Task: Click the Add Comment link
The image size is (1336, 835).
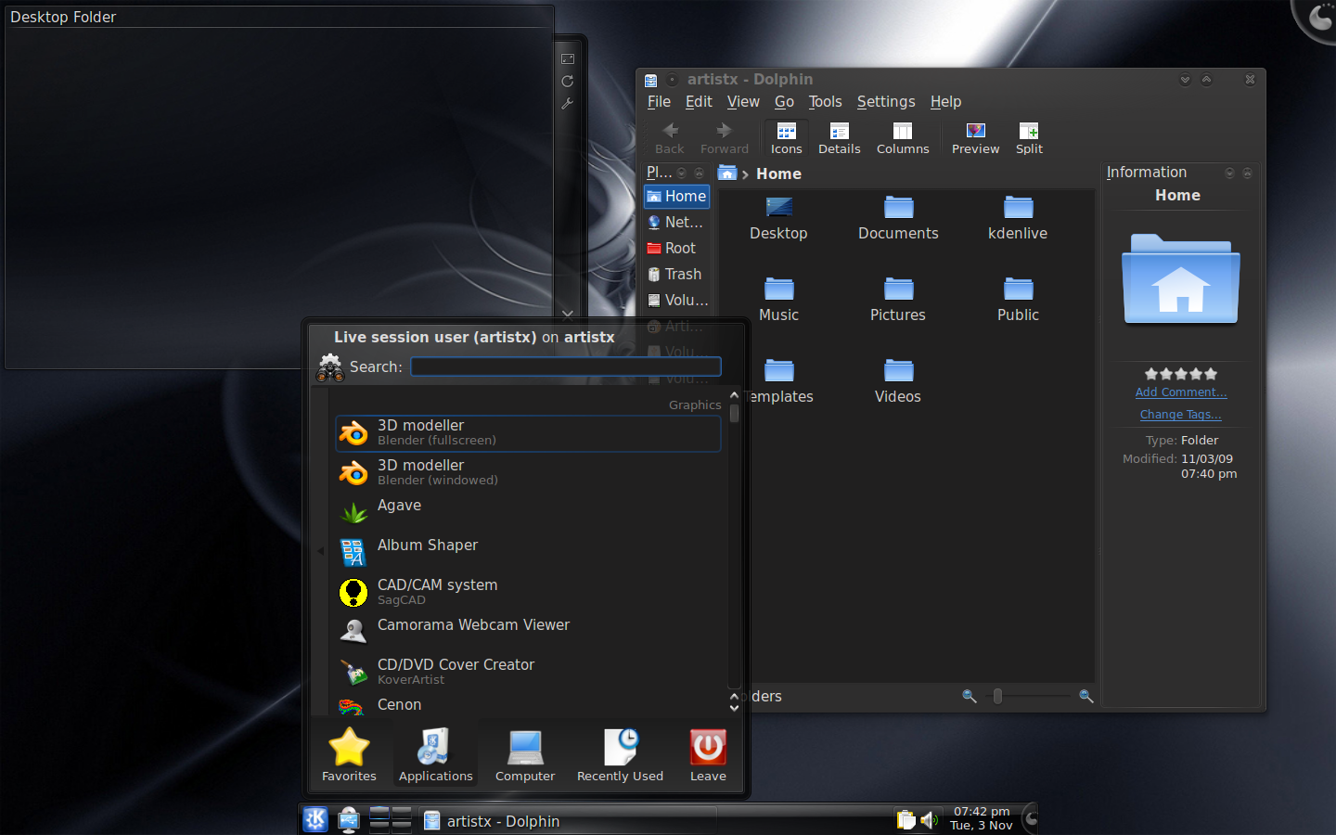Action: tap(1180, 392)
